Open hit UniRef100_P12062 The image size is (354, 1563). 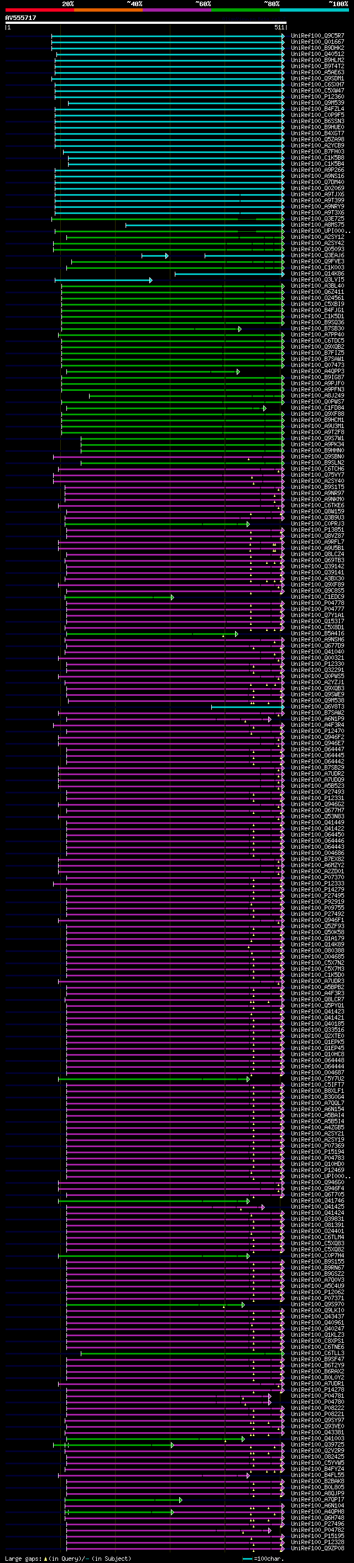317,1292
